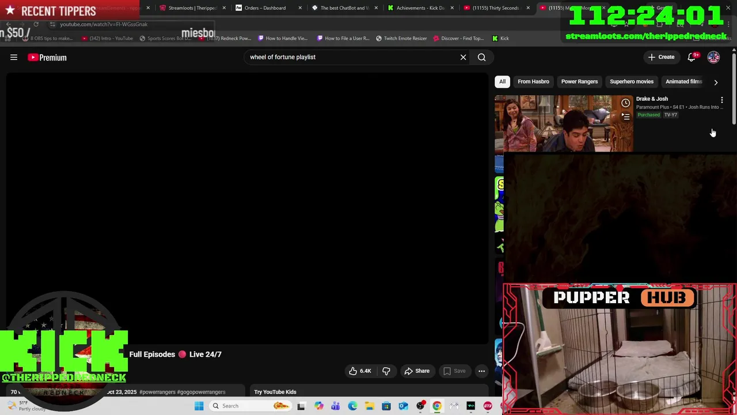The height and width of the screenshot is (415, 737).
Task: Open the Drake & Josh title
Action: [652, 99]
